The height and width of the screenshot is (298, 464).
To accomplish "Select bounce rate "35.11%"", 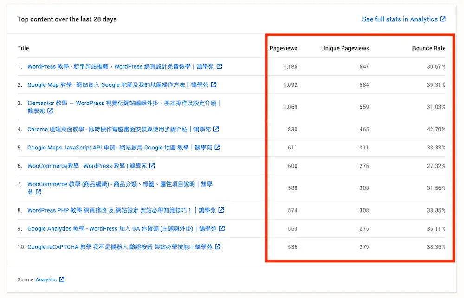I will click(x=436, y=229).
